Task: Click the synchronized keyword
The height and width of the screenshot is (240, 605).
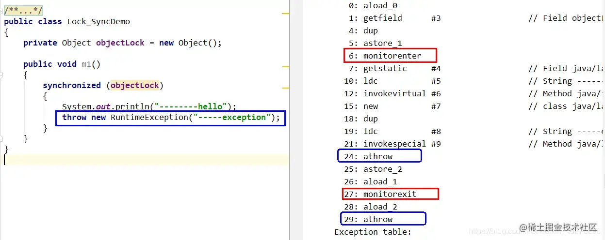Action: point(71,85)
